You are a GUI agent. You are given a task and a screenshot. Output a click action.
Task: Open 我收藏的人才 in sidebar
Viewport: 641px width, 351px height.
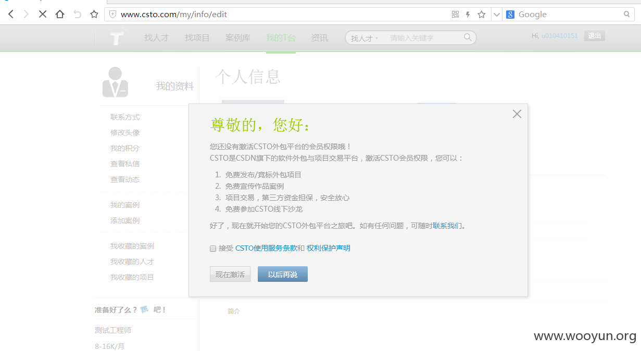(132, 262)
